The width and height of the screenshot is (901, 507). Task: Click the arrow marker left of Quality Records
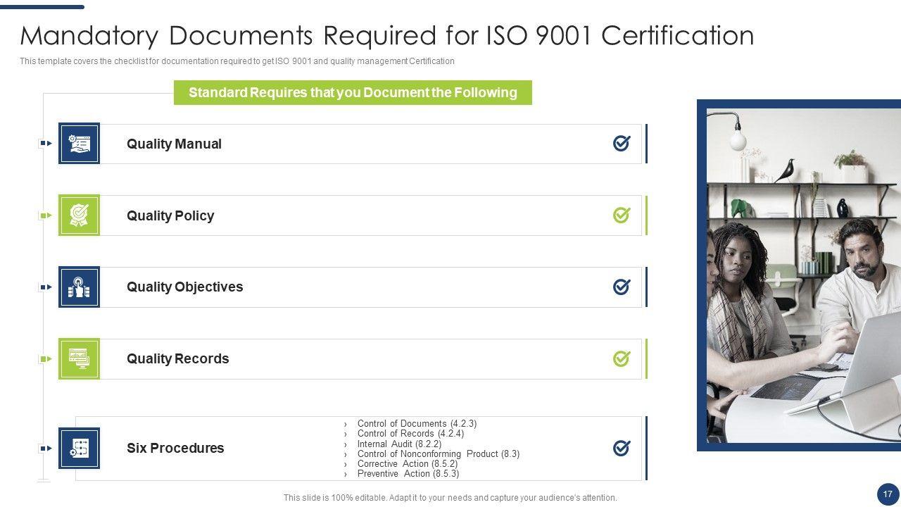pos(46,359)
